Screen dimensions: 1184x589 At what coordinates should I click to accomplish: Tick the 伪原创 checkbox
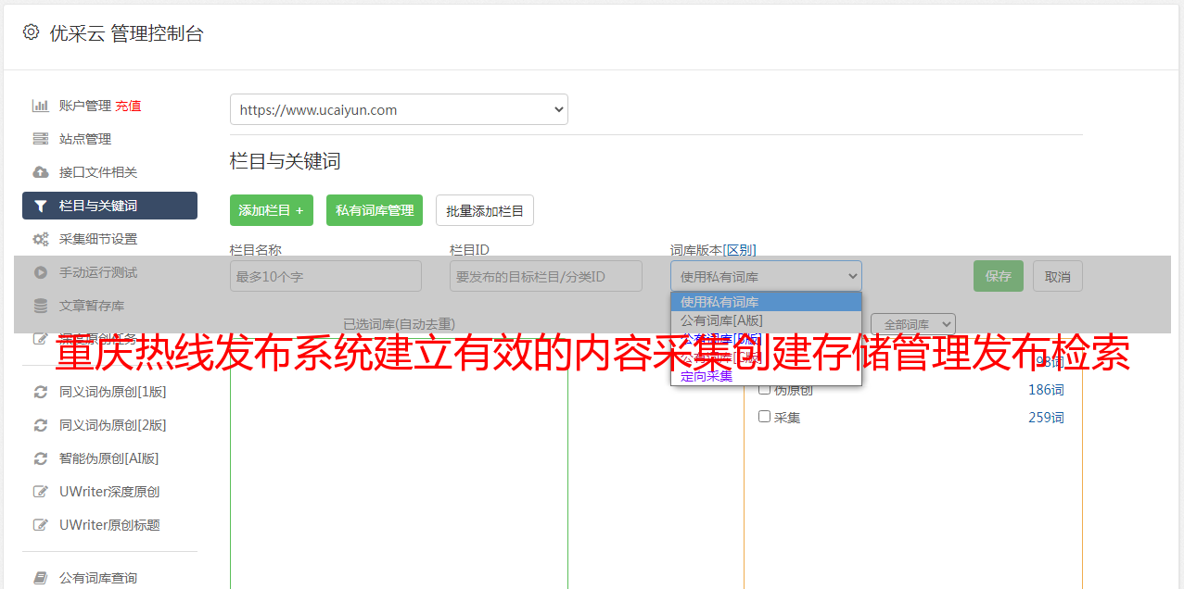coord(765,389)
